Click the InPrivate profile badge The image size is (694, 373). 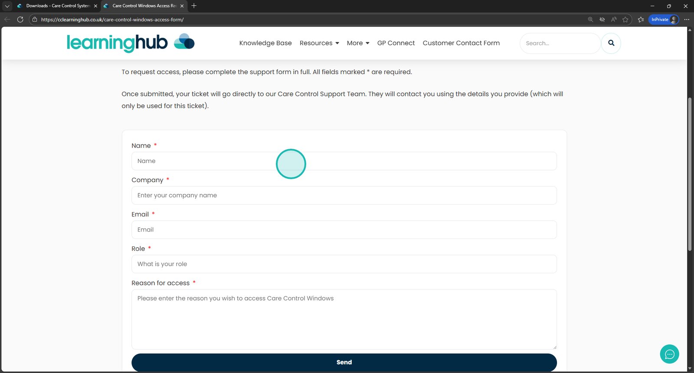[x=664, y=20]
